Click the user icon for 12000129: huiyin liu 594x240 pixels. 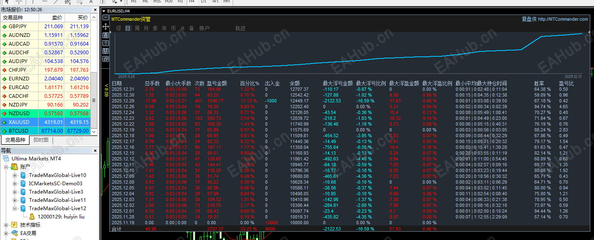click(32, 216)
